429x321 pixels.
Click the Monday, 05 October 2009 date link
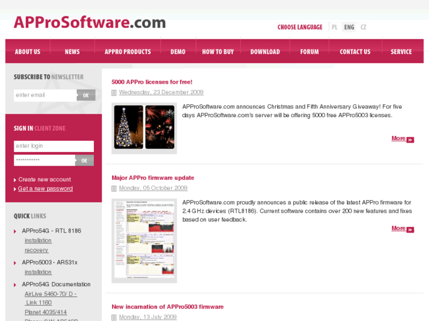(153, 188)
